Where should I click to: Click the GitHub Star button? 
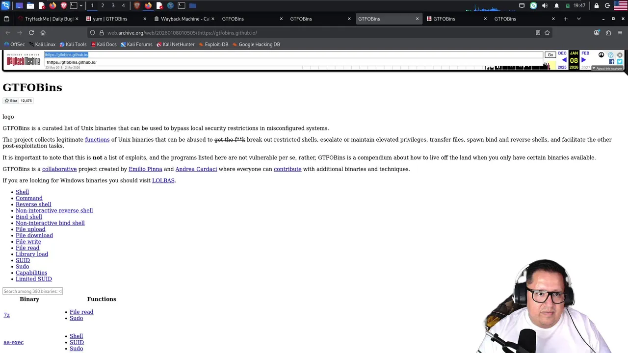click(11, 101)
